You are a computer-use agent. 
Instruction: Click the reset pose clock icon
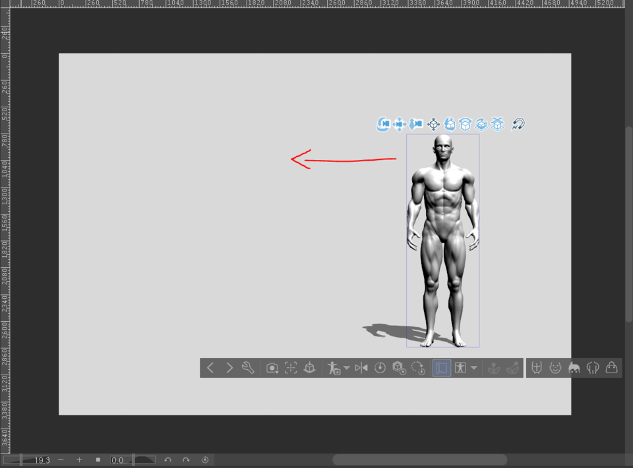tap(380, 368)
